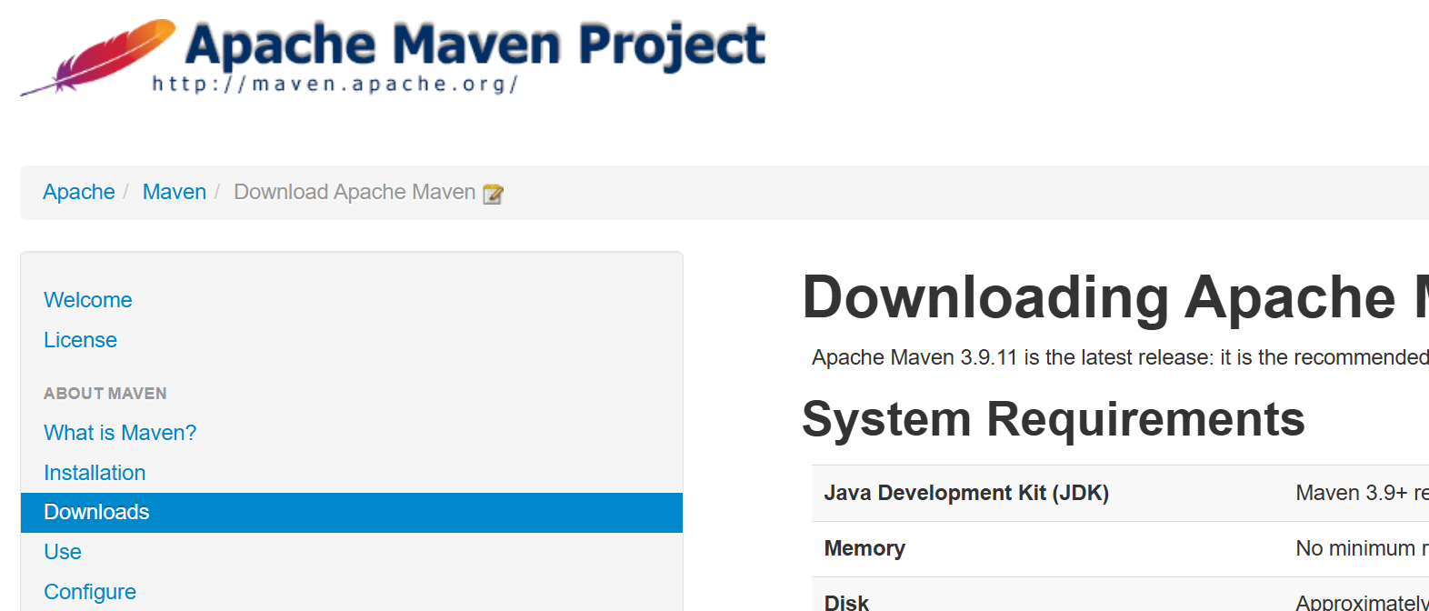Select the Downloads menu item
The image size is (1429, 611).
coord(352,513)
